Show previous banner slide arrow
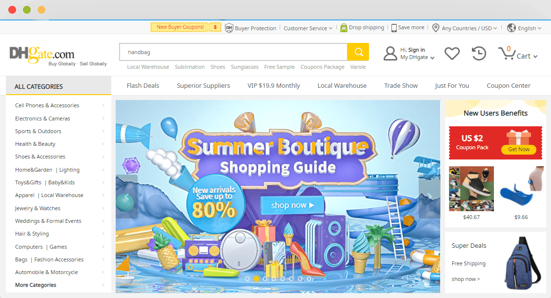The image size is (551, 298). click(x=126, y=197)
